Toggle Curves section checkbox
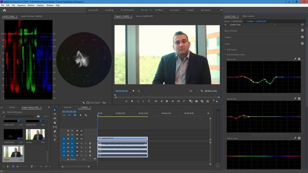Screen dimensions: 308x173 (302, 44)
